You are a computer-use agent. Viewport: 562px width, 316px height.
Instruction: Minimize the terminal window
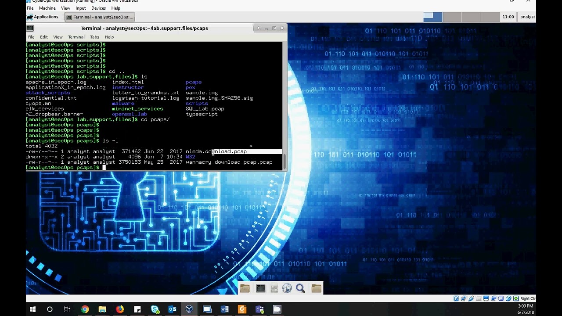pos(266,28)
